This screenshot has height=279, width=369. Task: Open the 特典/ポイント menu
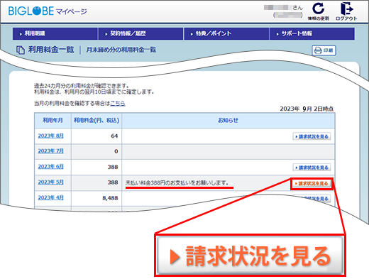(226, 33)
